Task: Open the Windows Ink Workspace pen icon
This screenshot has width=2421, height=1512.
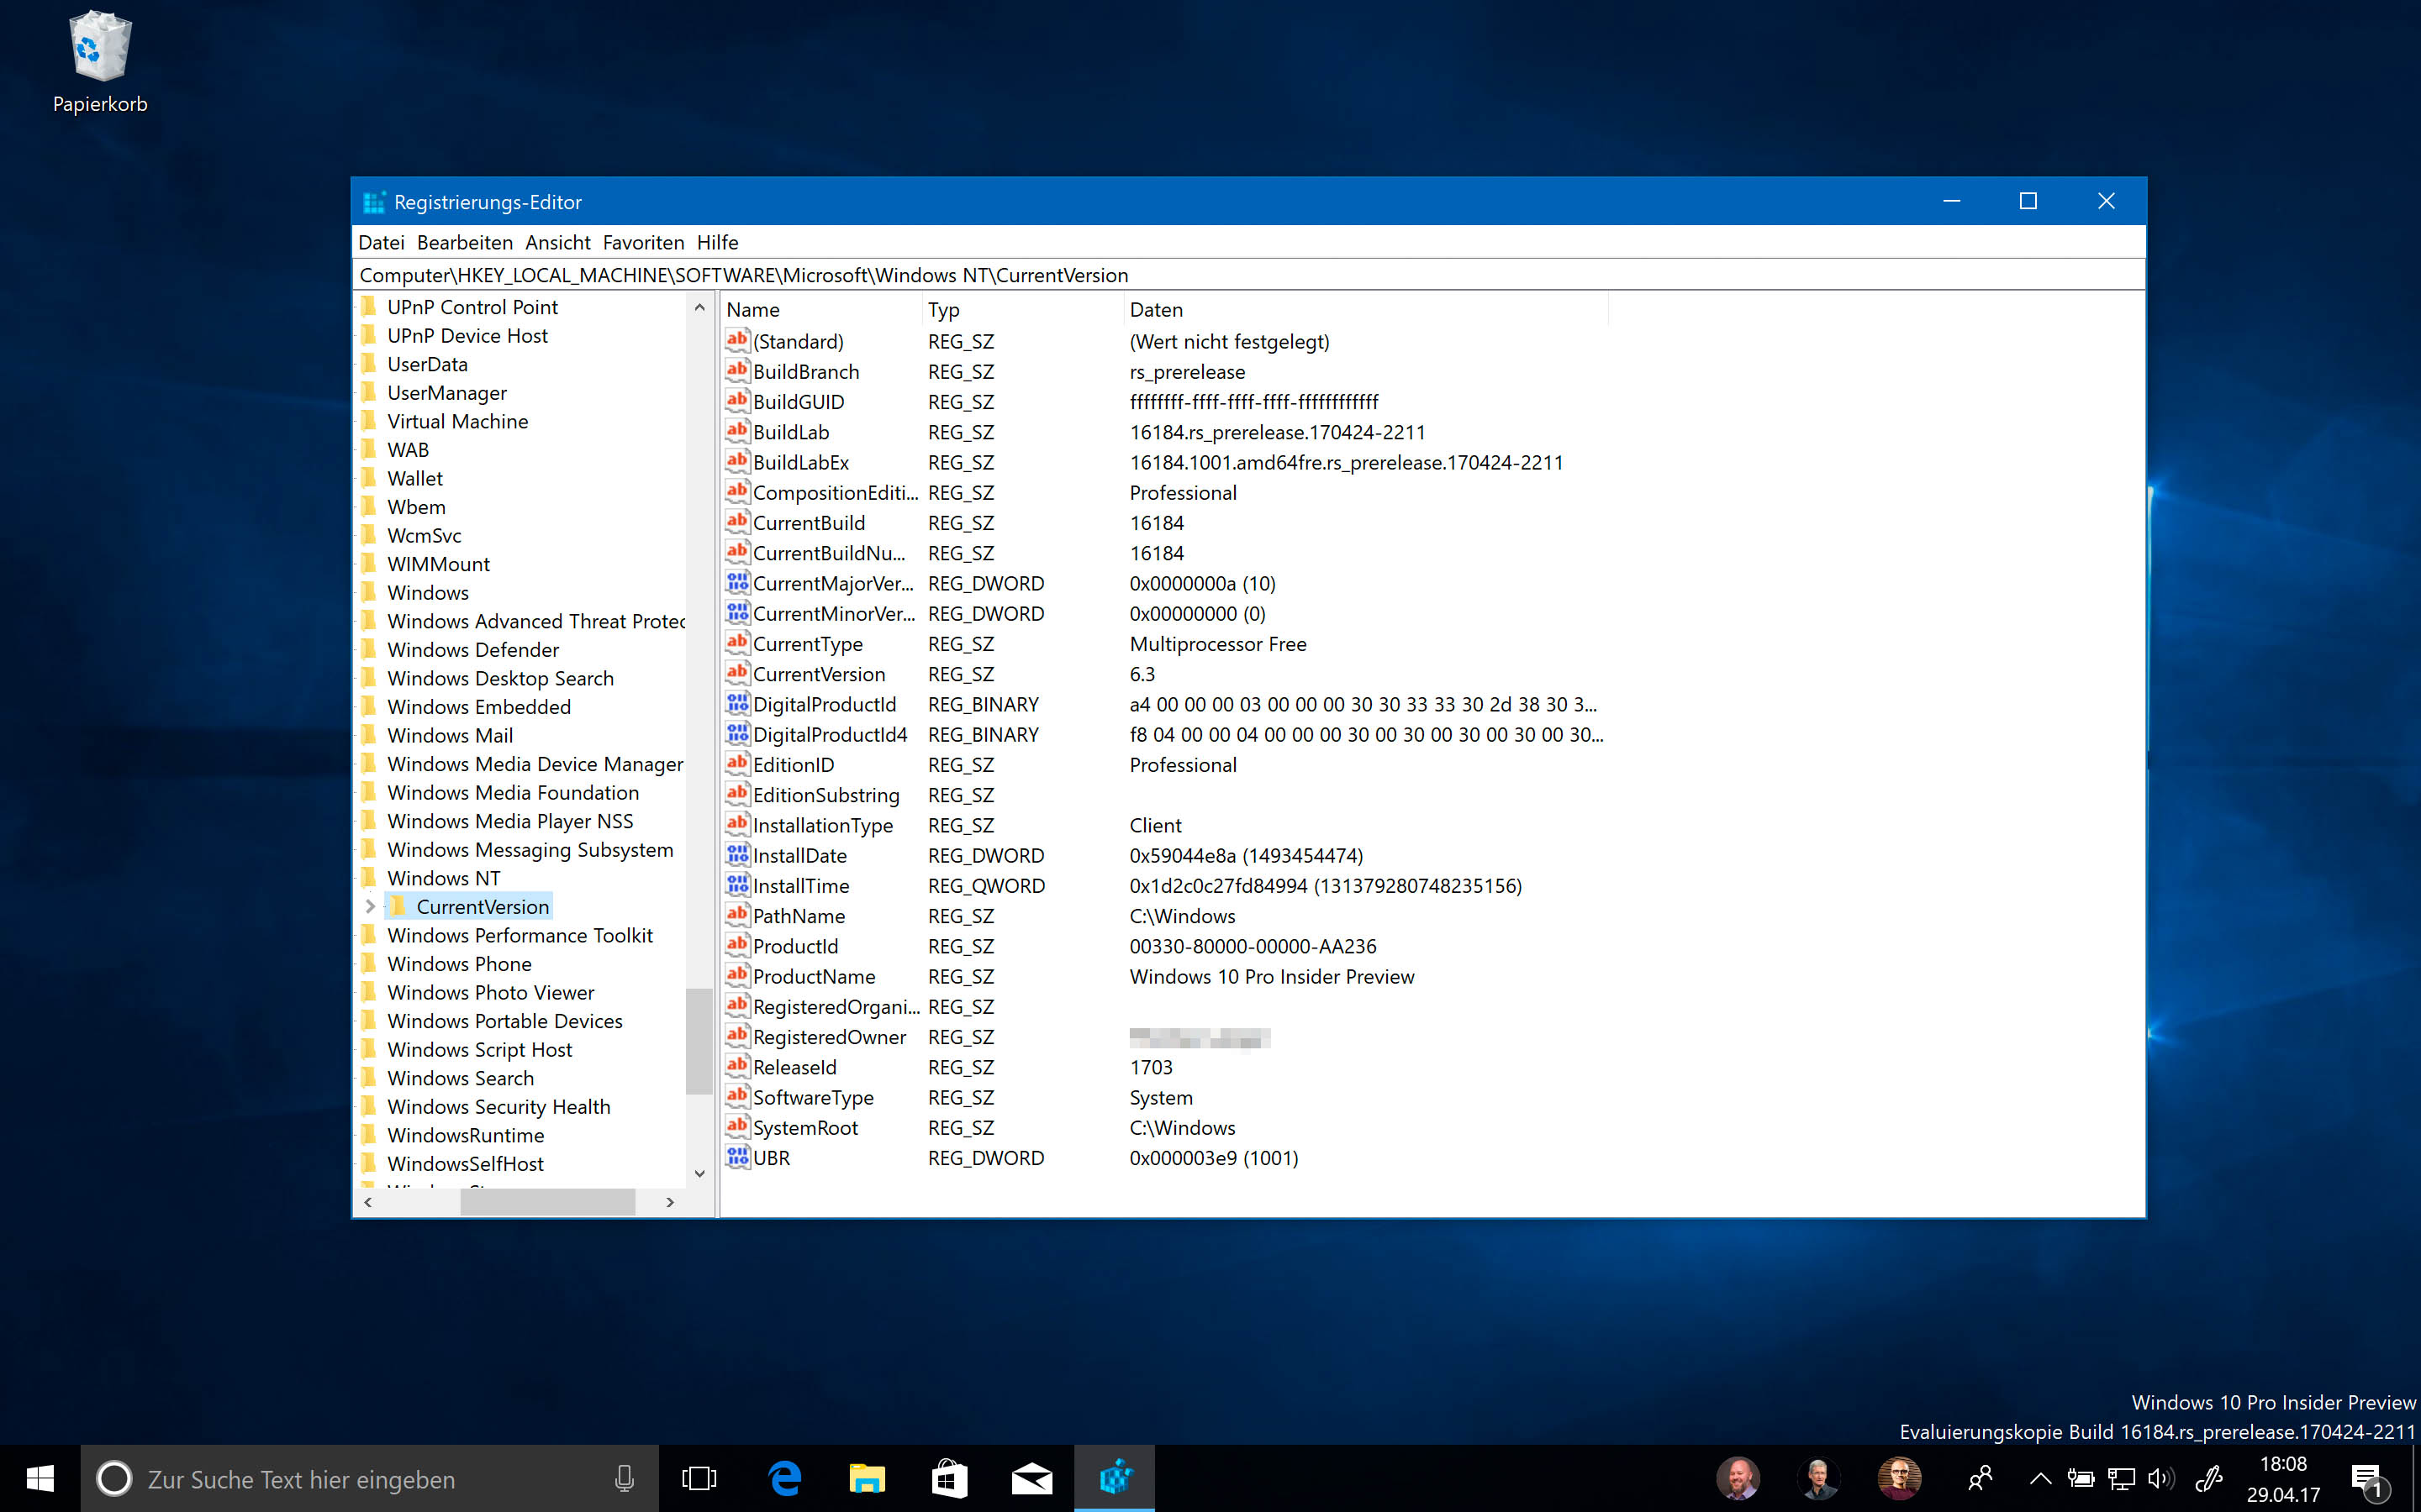Action: click(2208, 1478)
